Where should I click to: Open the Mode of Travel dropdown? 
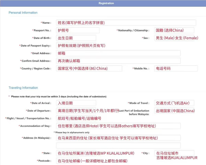pyautogui.click(x=174, y=103)
